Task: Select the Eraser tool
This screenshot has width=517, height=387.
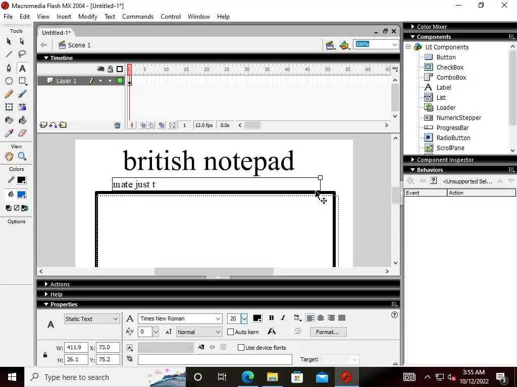Action: click(x=22, y=133)
